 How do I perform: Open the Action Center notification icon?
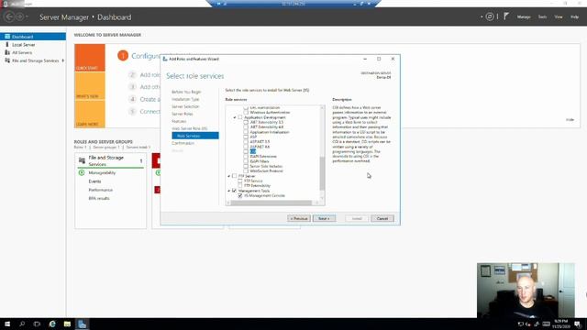578,324
